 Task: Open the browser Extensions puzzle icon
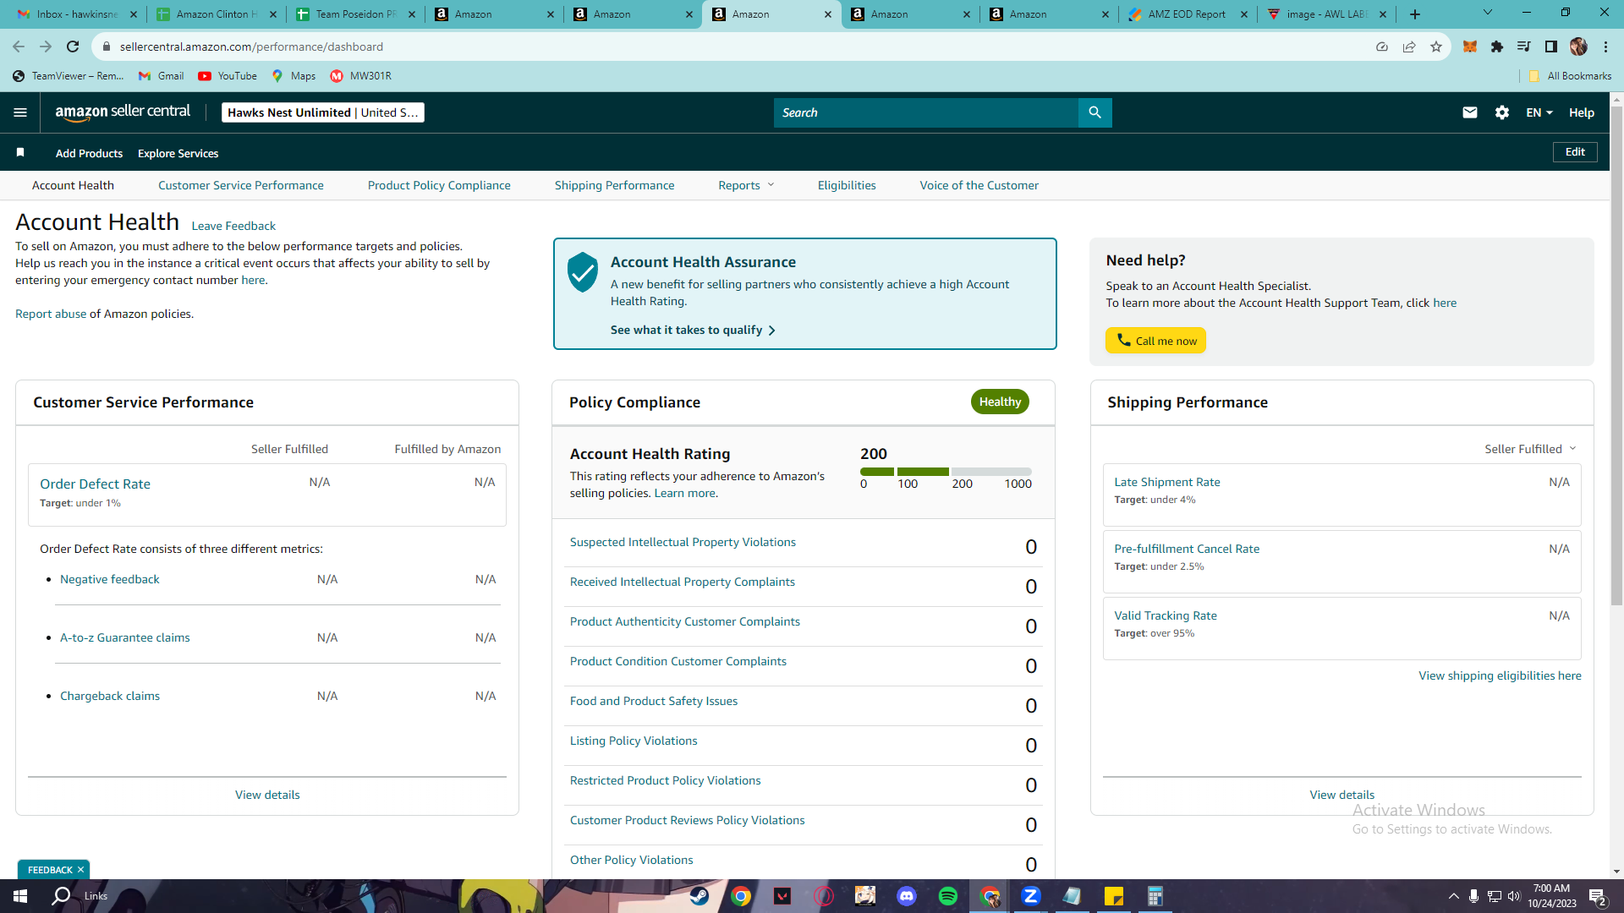tap(1497, 46)
